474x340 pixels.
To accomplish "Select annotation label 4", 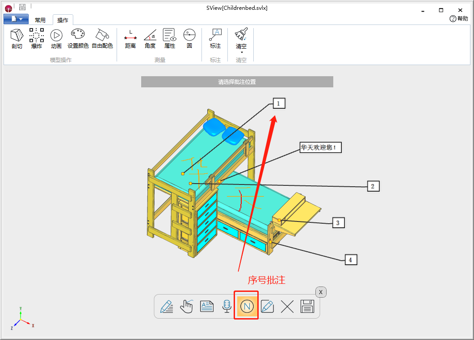I will pyautogui.click(x=351, y=260).
